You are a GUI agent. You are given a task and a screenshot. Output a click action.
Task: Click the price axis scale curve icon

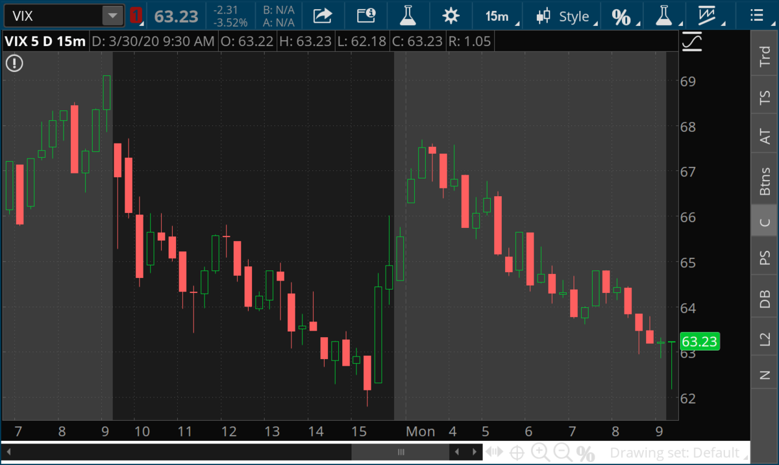click(693, 42)
